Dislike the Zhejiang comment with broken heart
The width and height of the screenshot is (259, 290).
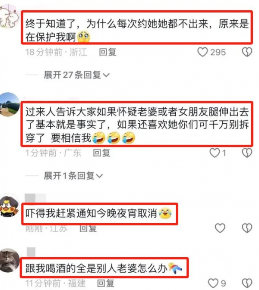pyautogui.click(x=247, y=52)
